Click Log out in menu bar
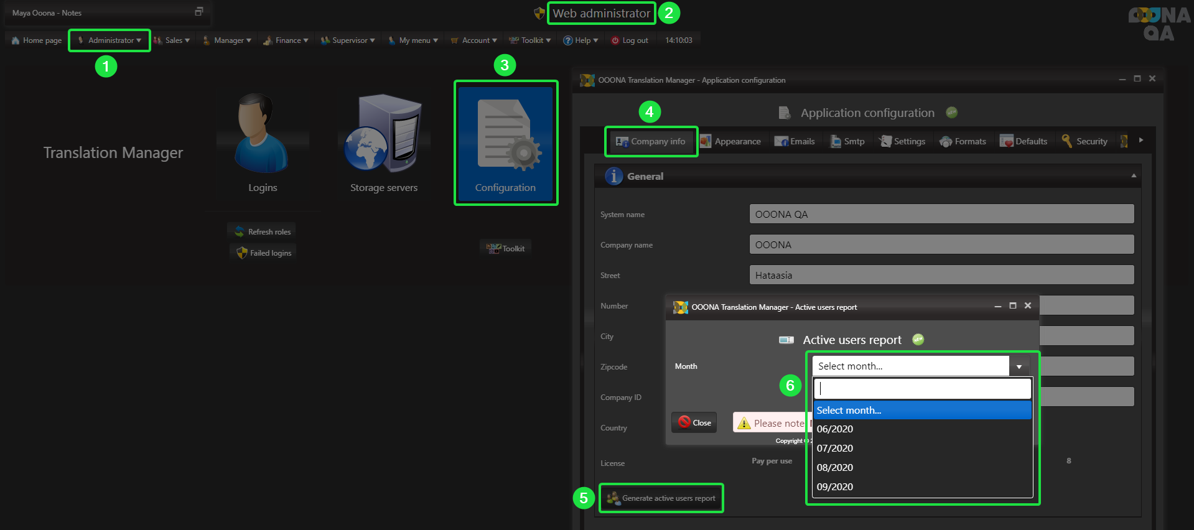Screen dimensions: 1194x530 pyautogui.click(x=630, y=40)
